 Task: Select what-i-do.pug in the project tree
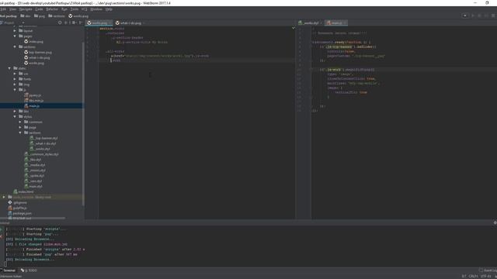pos(36,57)
